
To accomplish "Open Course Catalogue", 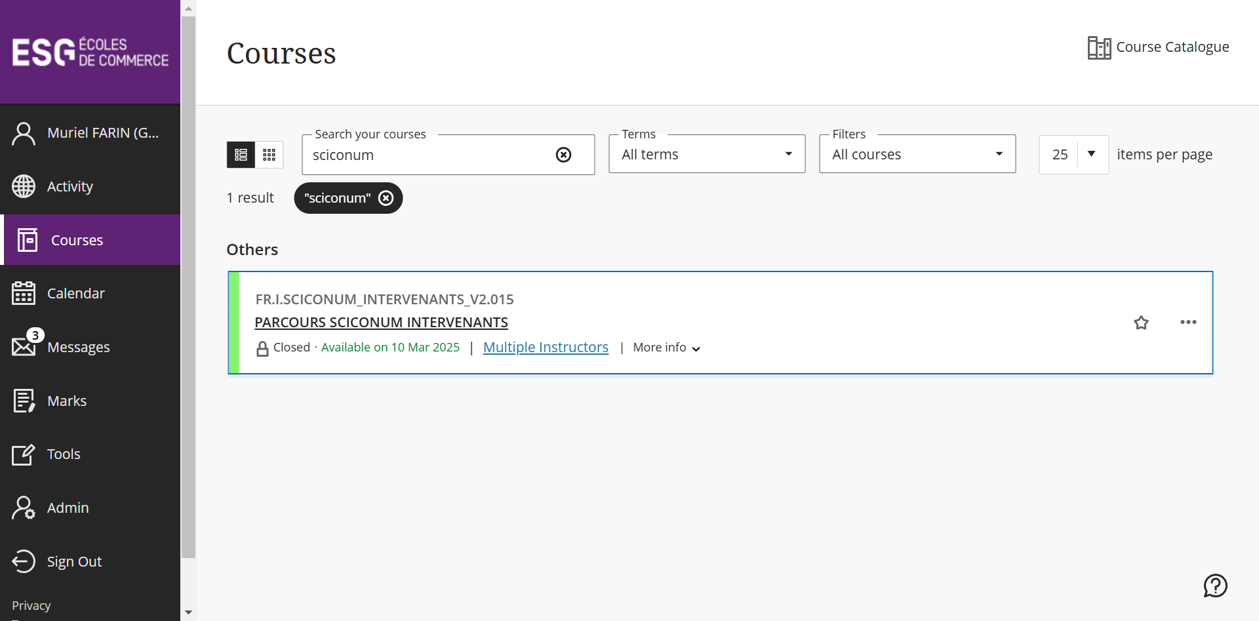I will (1158, 47).
